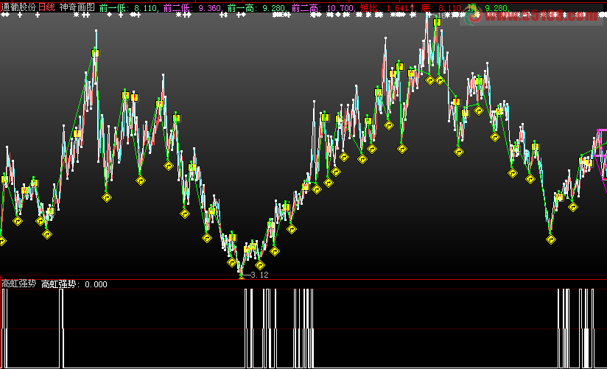Click the 前二低: 9.360 value

click(193, 8)
